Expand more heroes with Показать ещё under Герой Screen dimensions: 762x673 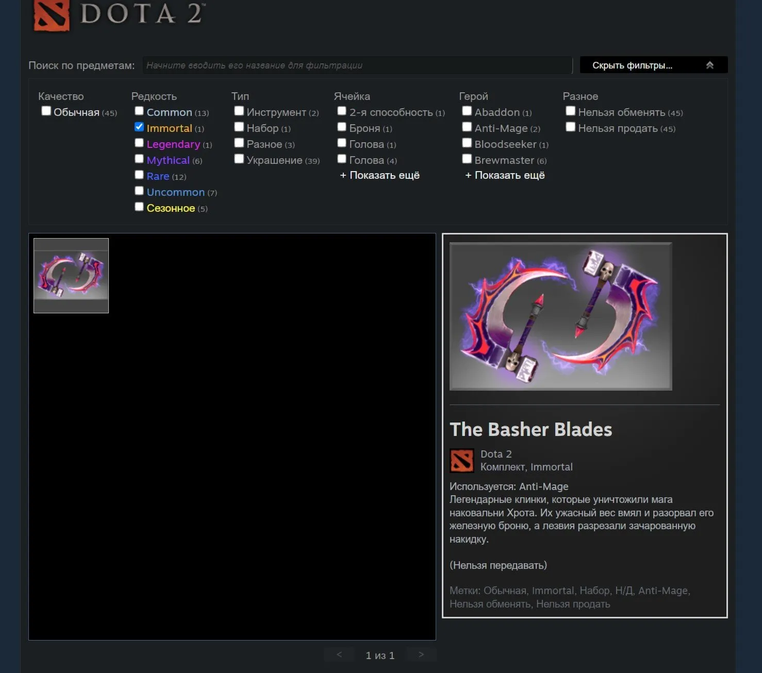[x=505, y=175]
